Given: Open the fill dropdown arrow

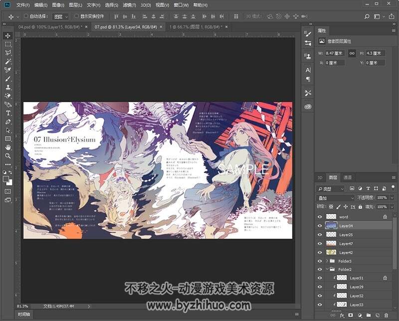Looking at the screenshot, I should [392, 207].
